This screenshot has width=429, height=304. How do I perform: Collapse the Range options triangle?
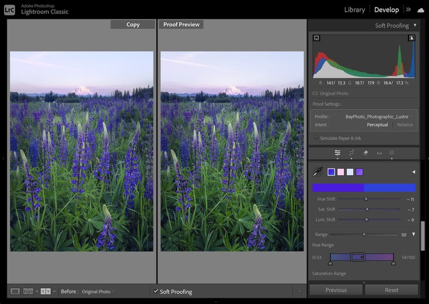click(x=413, y=234)
